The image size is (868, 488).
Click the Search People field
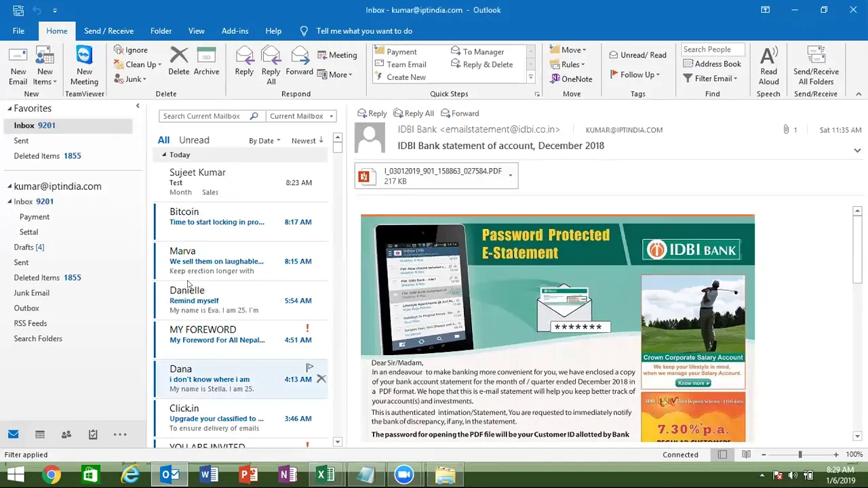pos(713,49)
